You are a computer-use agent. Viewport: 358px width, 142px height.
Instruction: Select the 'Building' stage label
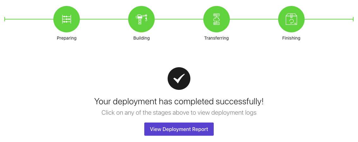[x=141, y=38]
